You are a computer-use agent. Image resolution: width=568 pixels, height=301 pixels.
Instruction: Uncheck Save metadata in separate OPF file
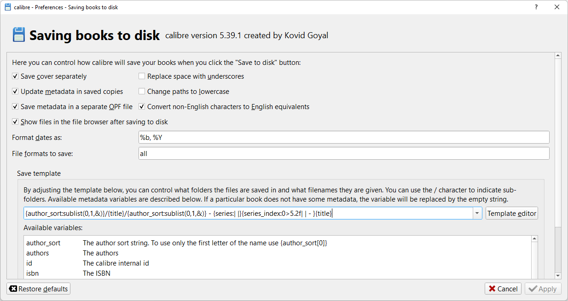15,107
